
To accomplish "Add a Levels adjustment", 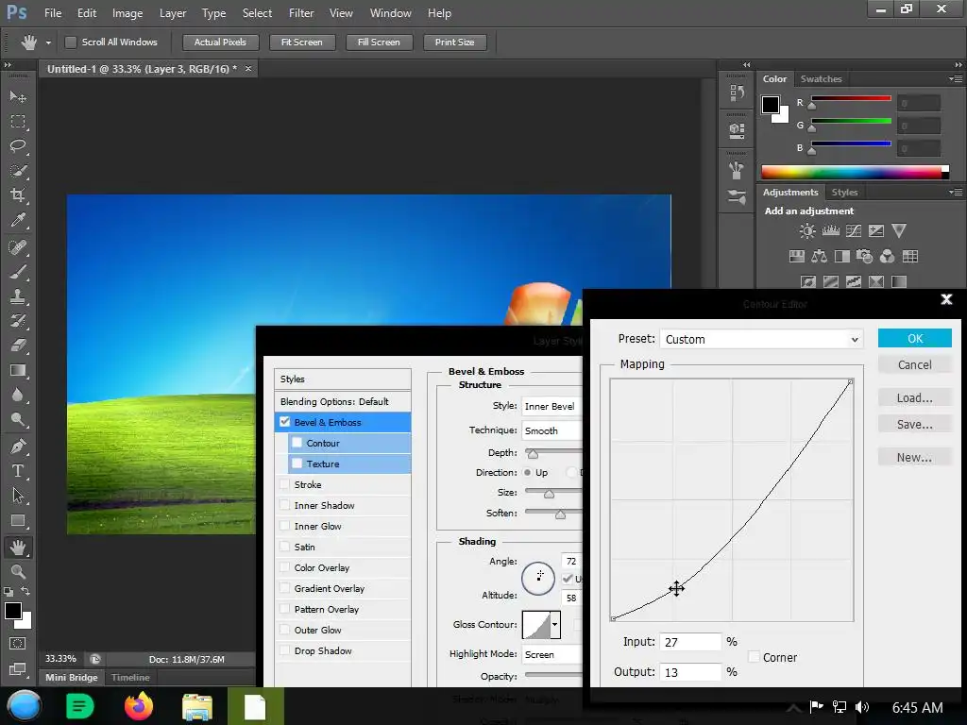I will [831, 231].
